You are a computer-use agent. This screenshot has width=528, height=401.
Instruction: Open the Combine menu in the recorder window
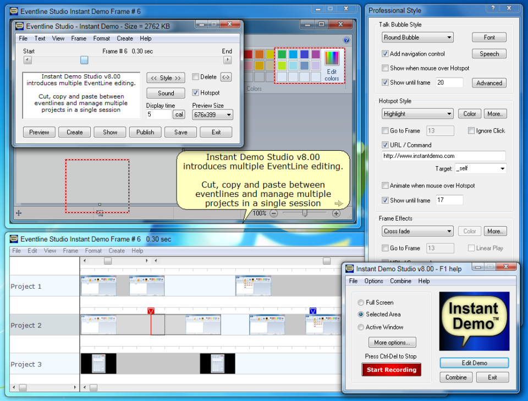[x=400, y=281]
